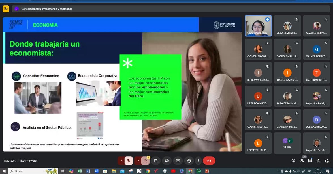The image size is (333, 174).
Task: Open meeting details info icon
Action: (x=293, y=161)
